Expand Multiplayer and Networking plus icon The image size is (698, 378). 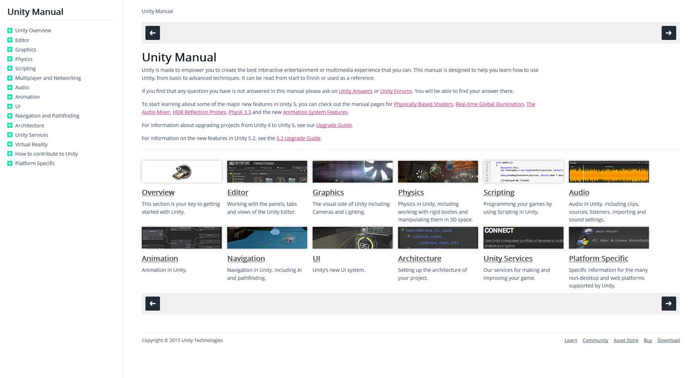[10, 78]
